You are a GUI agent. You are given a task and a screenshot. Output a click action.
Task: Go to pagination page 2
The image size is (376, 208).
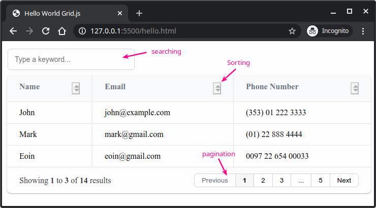tap(263, 181)
